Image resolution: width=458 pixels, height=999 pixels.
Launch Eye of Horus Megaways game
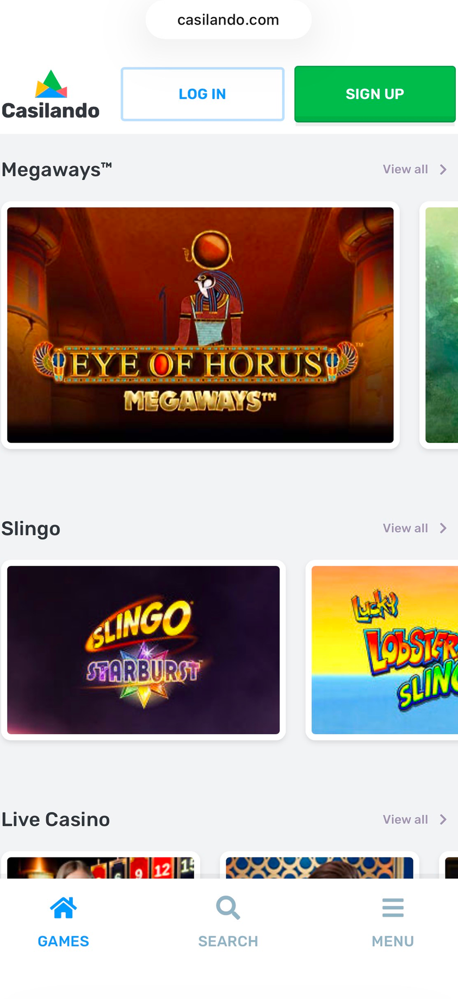200,325
